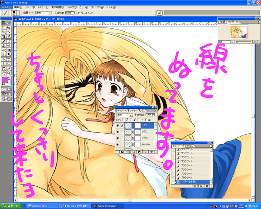Click the Navigator image thumbnail
The height and width of the screenshot is (209, 261).
[x=239, y=32]
